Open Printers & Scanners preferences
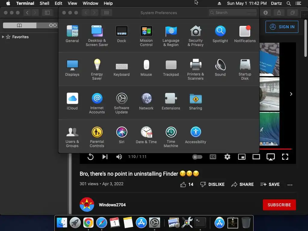 tap(196, 69)
